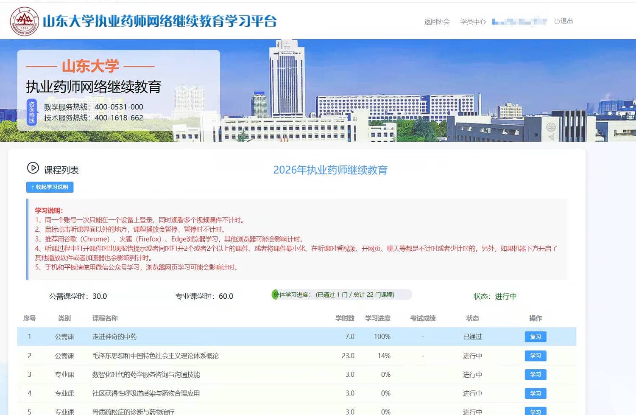Screen dimensions: 636x415
Task: Click the 学时数 column header
Action: (345, 318)
